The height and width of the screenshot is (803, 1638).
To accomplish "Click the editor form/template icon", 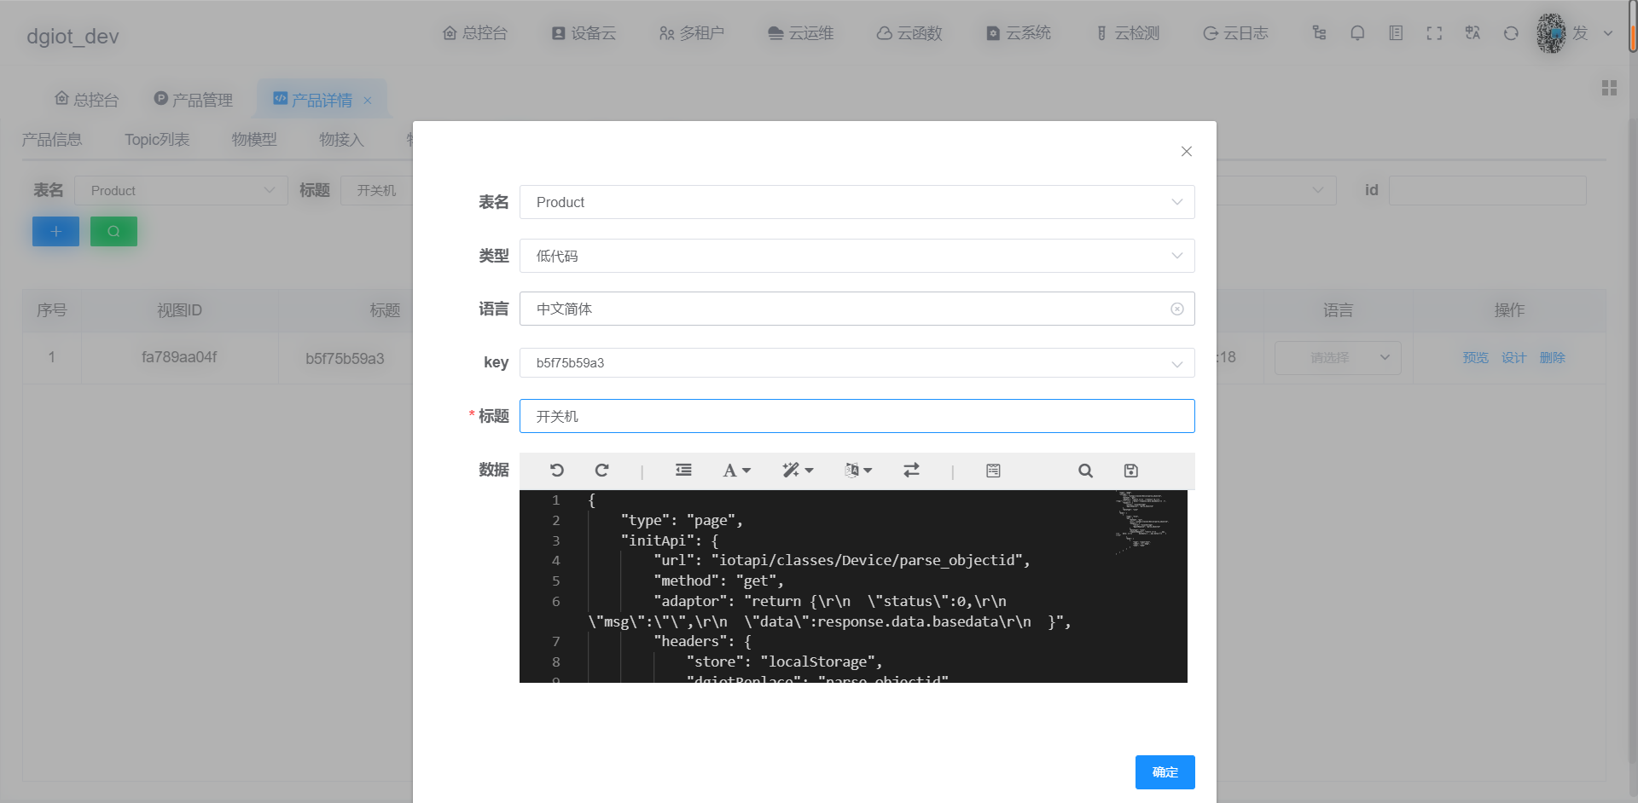I will 993,471.
